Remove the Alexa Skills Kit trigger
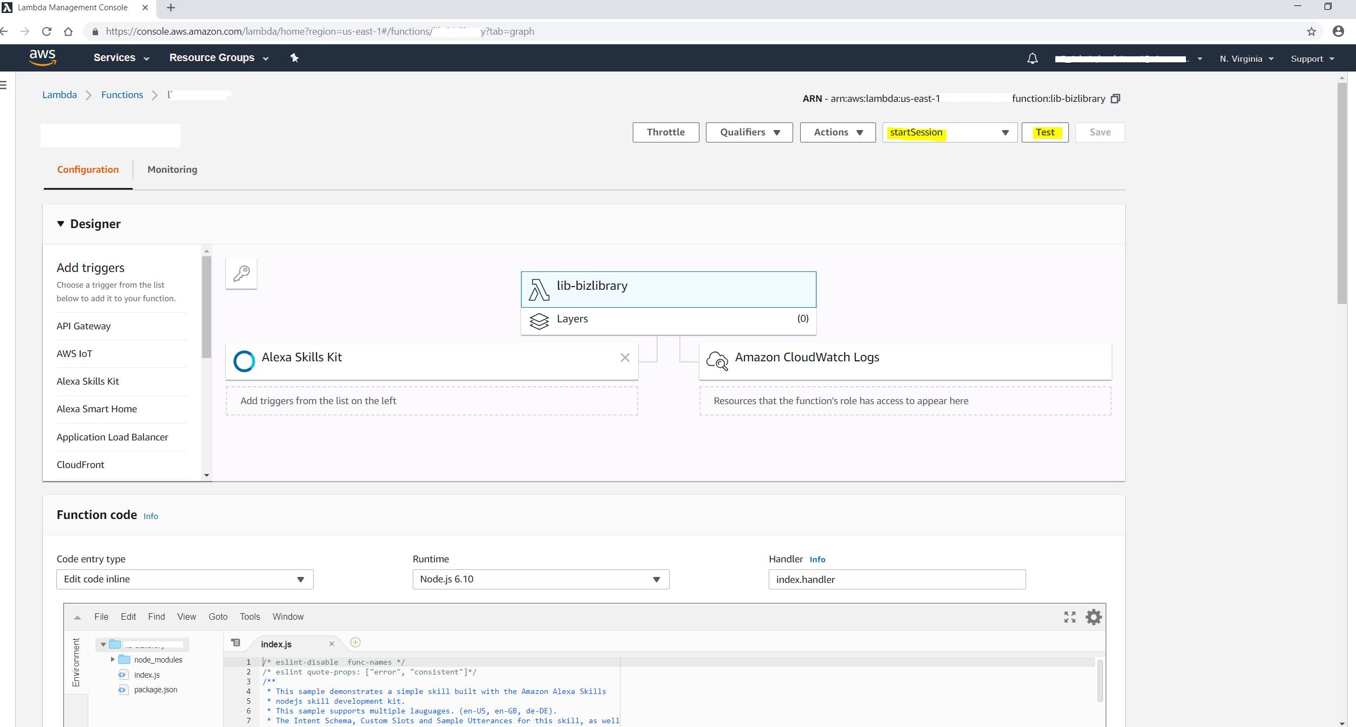 click(625, 358)
